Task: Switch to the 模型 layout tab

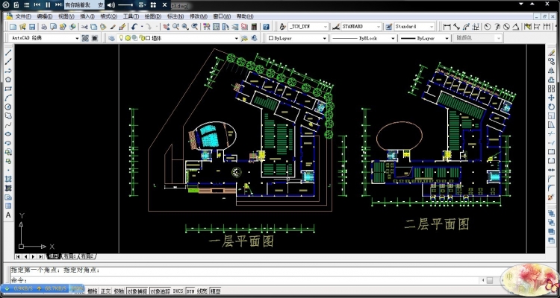Action: click(54, 256)
